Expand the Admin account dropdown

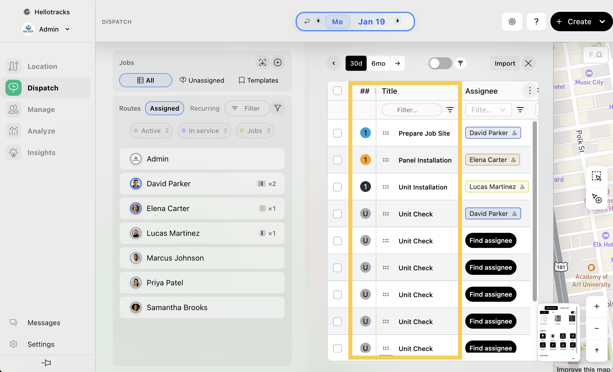pyautogui.click(x=67, y=29)
